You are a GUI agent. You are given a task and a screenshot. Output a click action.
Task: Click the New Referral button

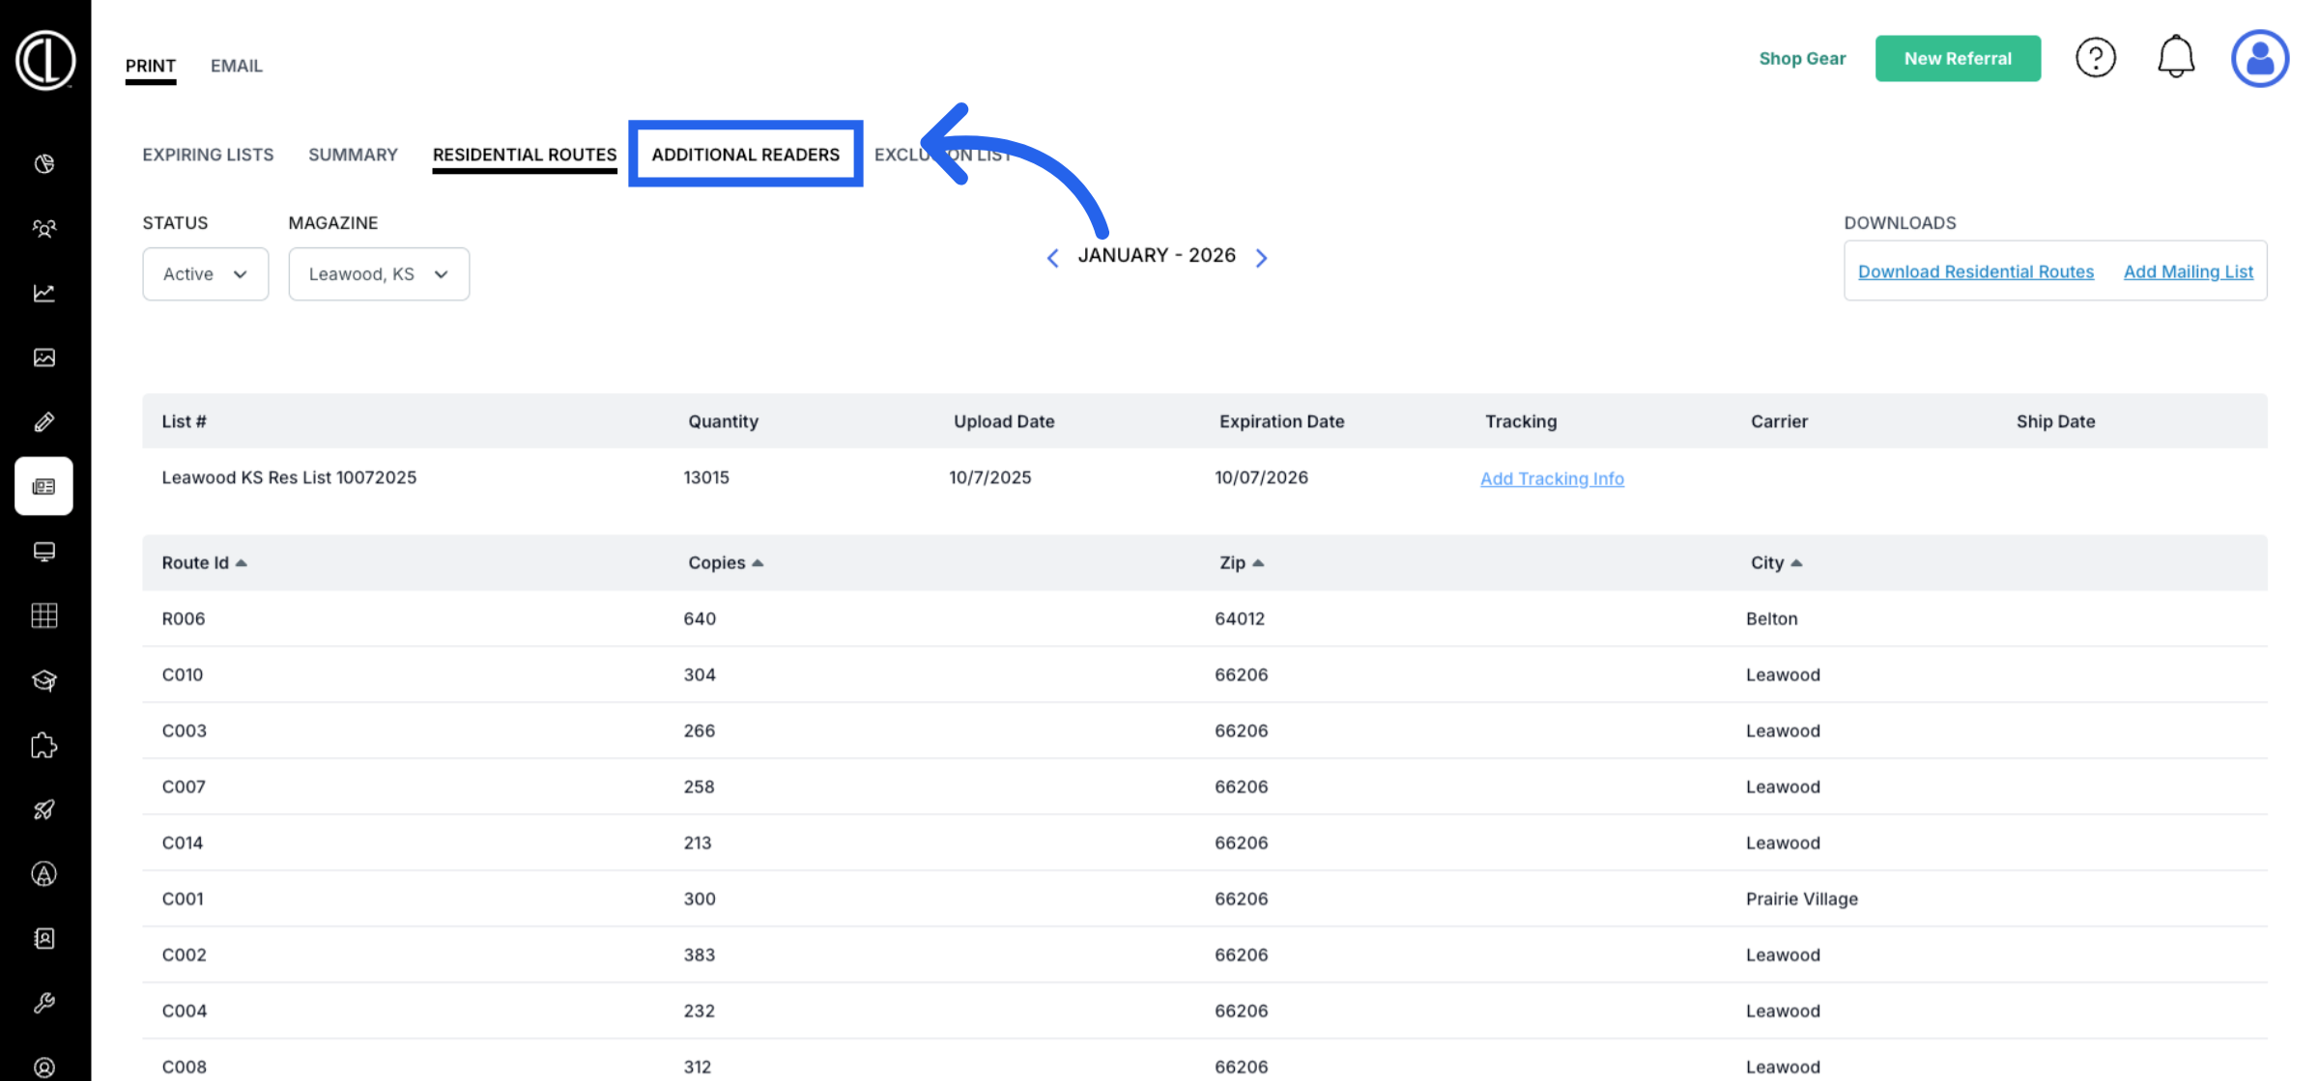[x=1958, y=58]
